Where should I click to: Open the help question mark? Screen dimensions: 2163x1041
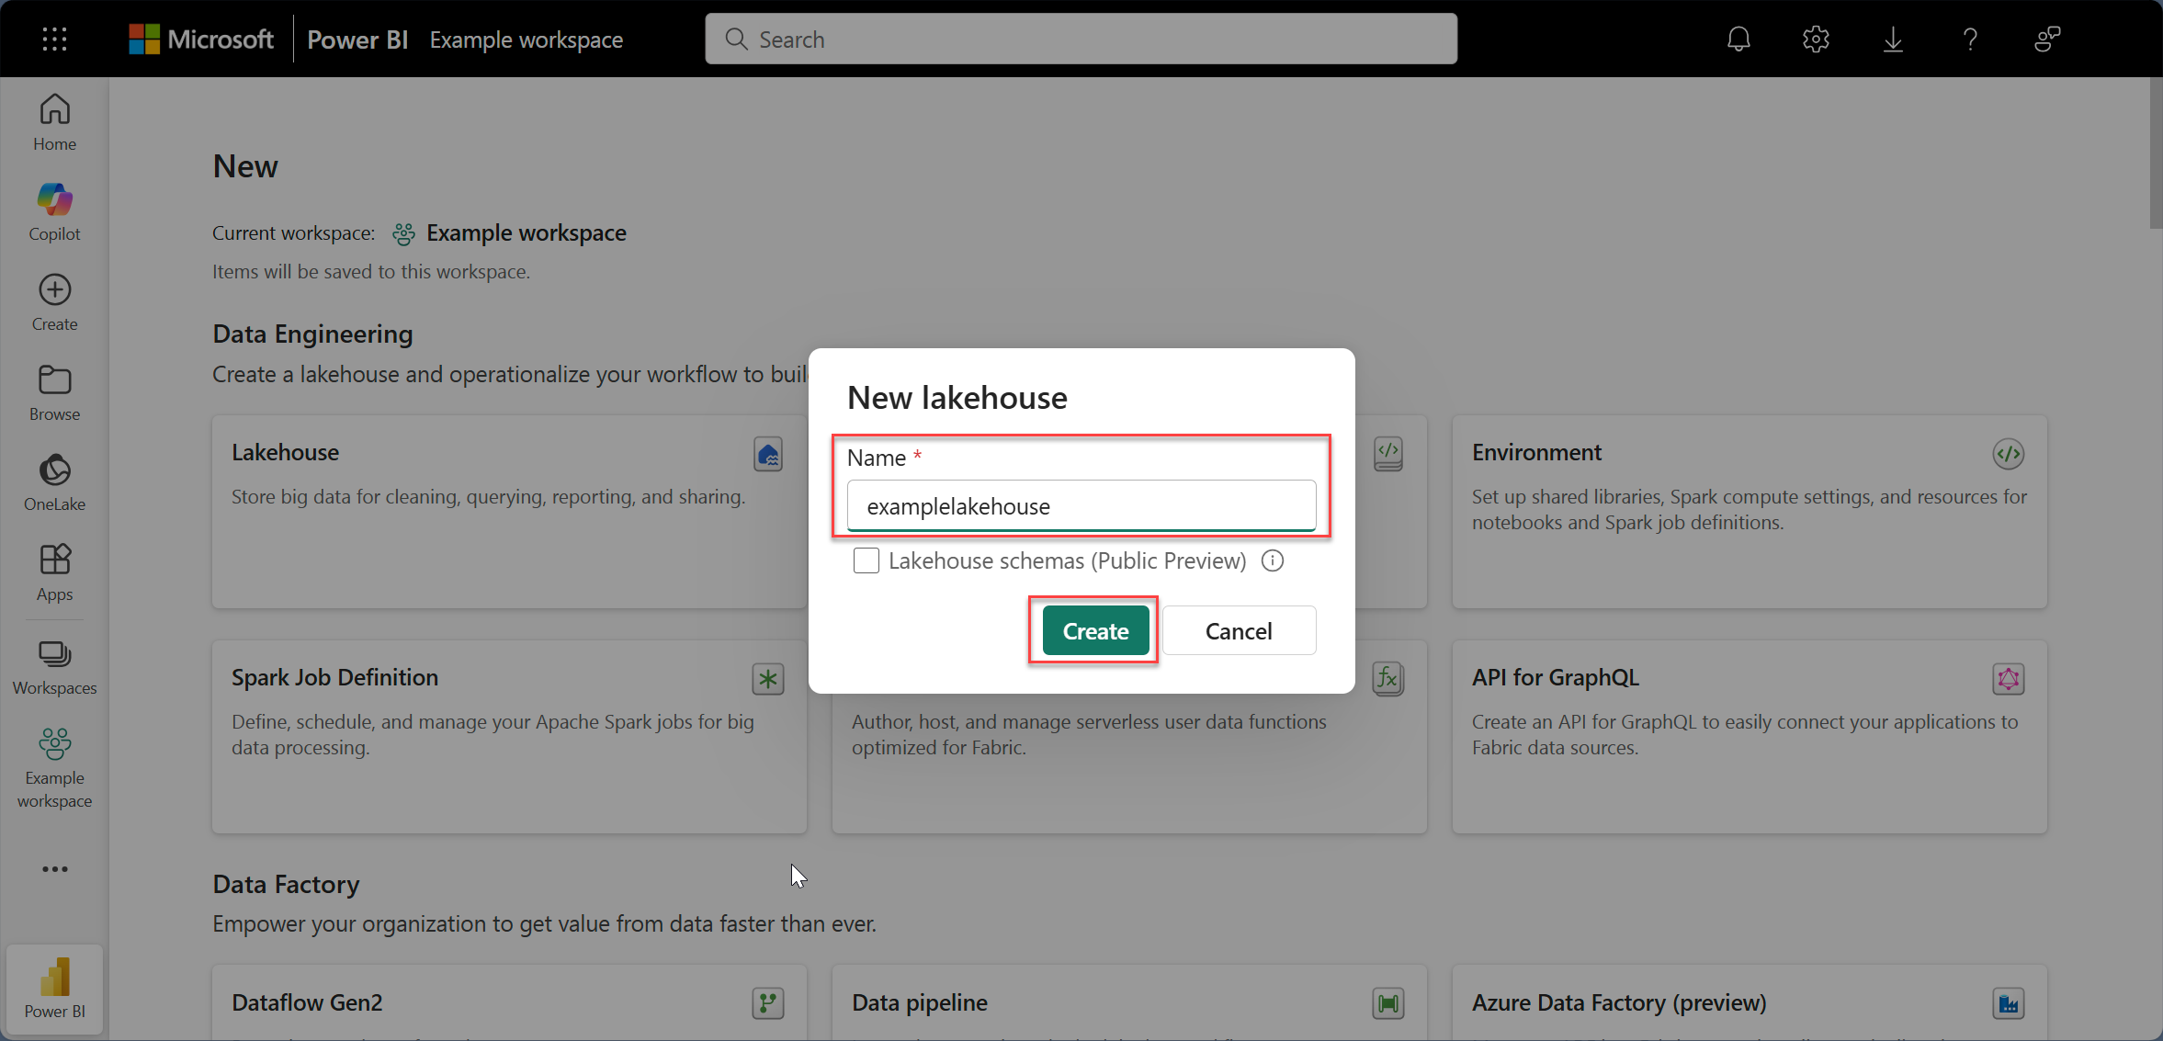click(1970, 40)
